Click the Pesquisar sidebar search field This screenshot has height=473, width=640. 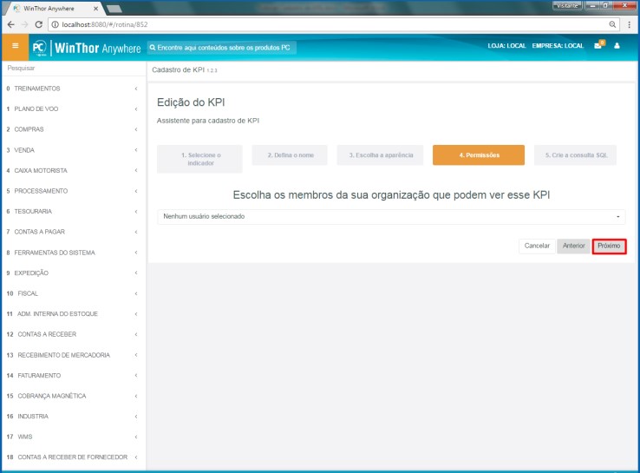click(74, 69)
